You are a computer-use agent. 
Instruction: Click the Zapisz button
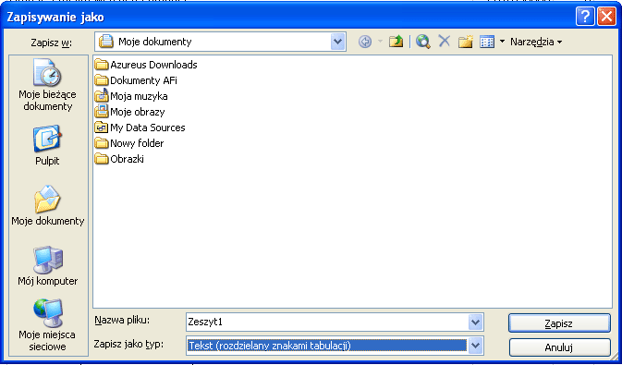click(559, 323)
